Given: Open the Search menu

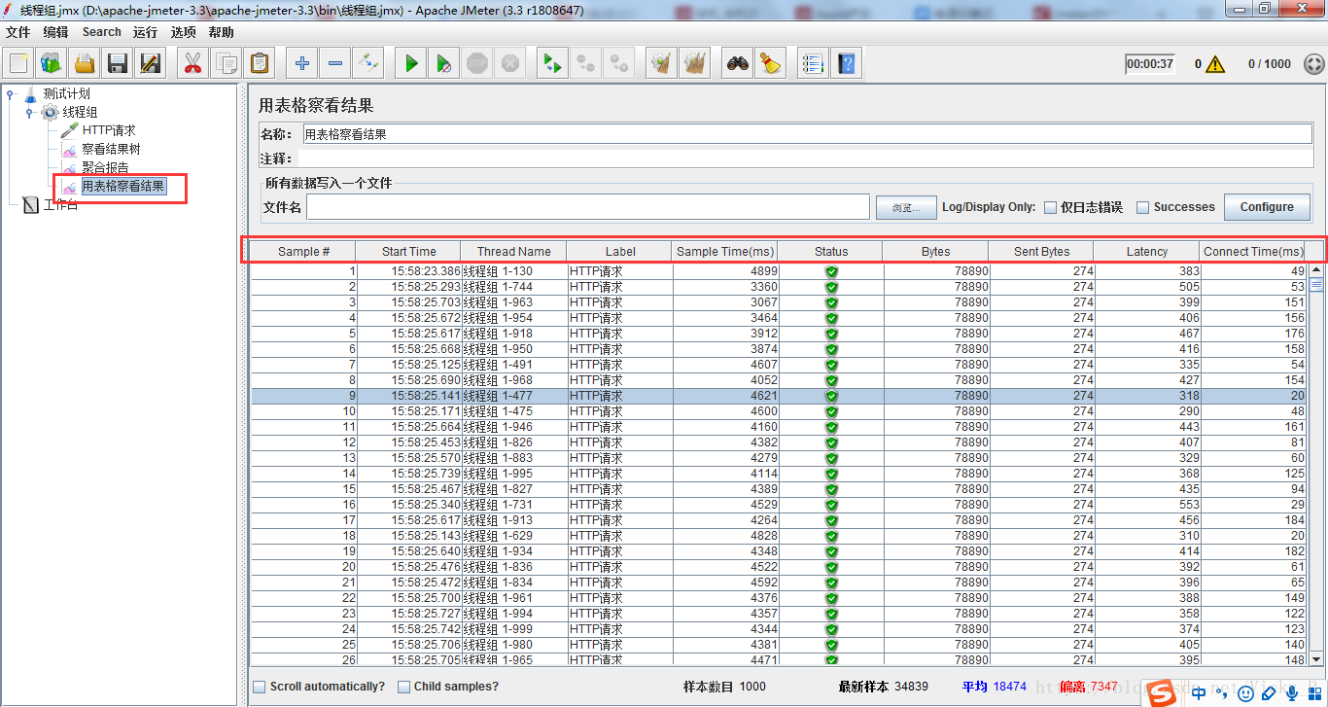Looking at the screenshot, I should (x=101, y=32).
